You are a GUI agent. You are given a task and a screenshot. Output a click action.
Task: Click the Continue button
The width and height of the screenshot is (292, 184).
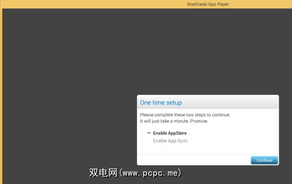pos(264,160)
